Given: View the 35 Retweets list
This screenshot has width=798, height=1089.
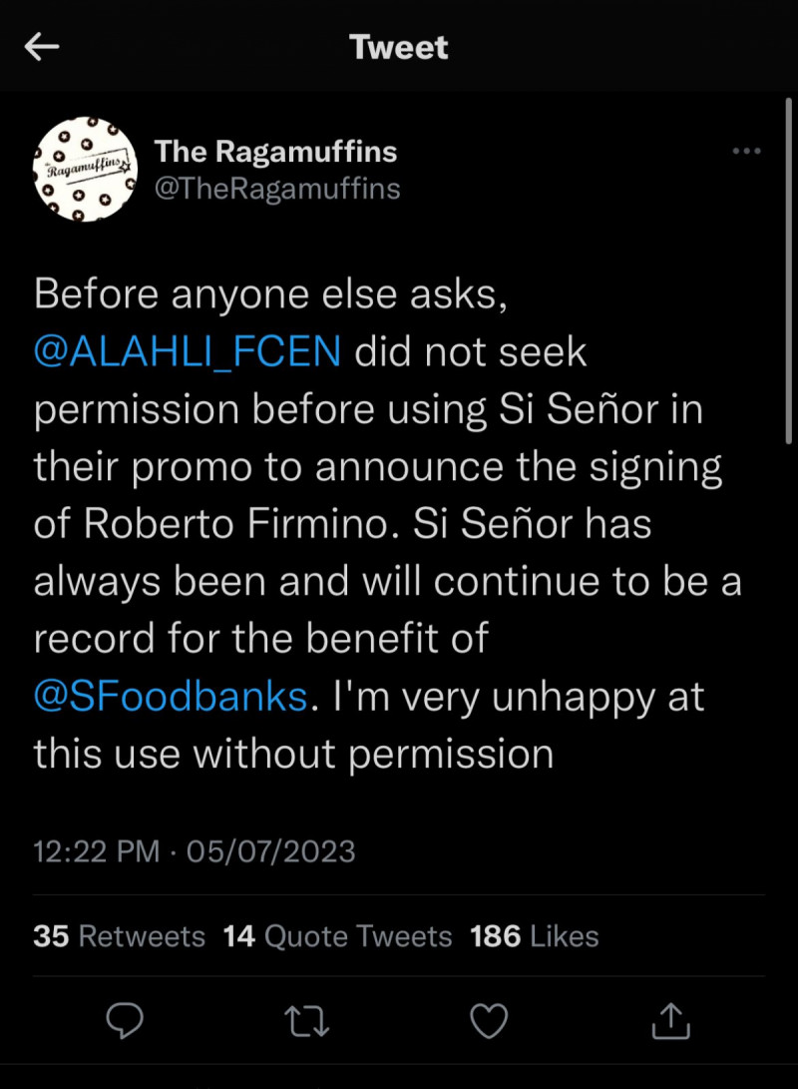Looking at the screenshot, I should (x=119, y=936).
